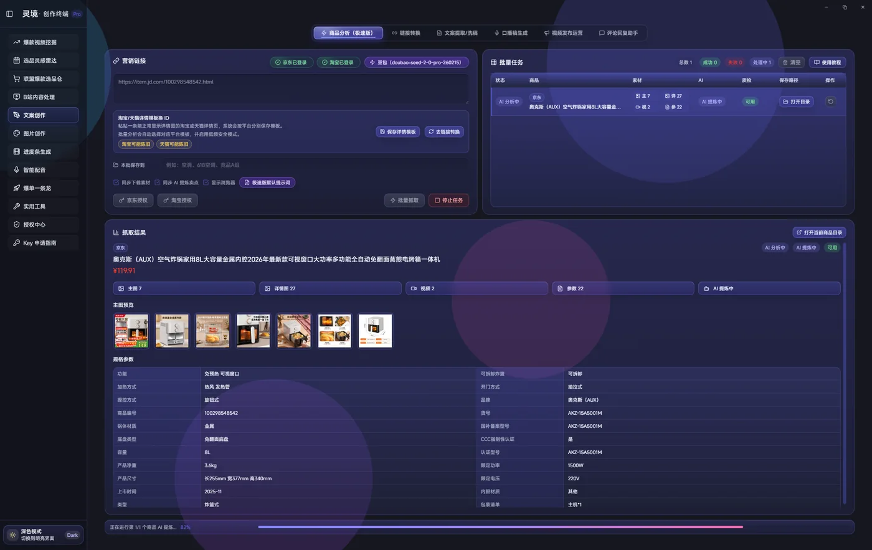Screen dimensions: 872x550
Task: Click the 主图 7 stat button
Action: (x=184, y=288)
